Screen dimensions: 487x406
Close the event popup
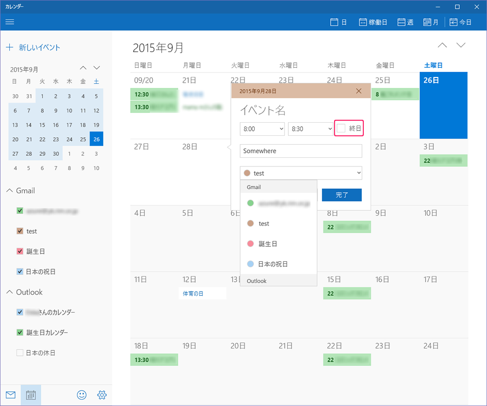(359, 91)
